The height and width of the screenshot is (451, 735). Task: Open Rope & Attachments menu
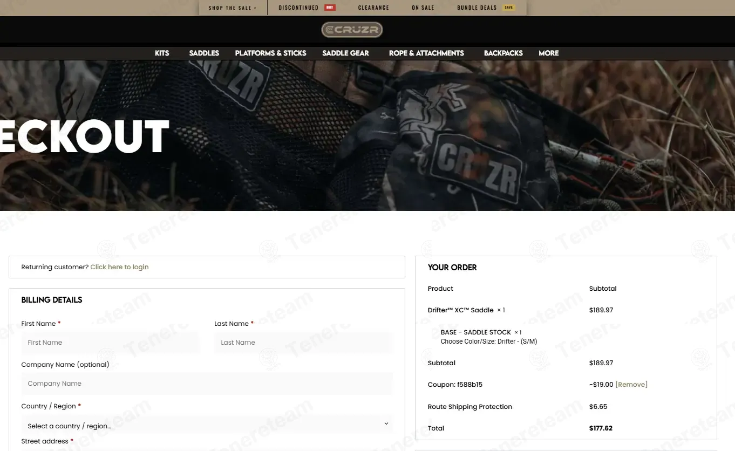pos(426,53)
